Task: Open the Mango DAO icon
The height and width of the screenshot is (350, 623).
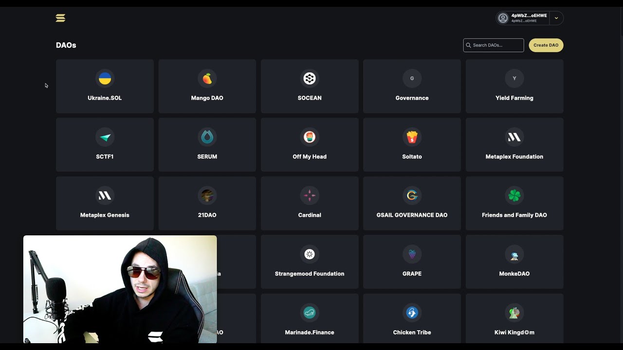Action: click(207, 78)
